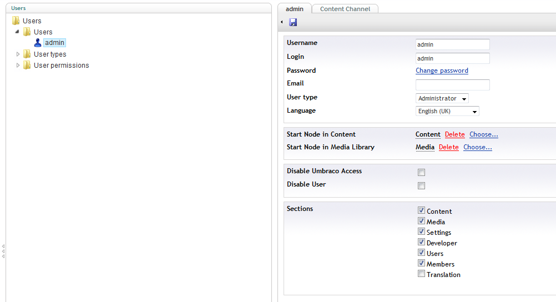Image resolution: width=556 pixels, height=302 pixels.
Task: Click the User types folder icon
Action: pos(27,54)
